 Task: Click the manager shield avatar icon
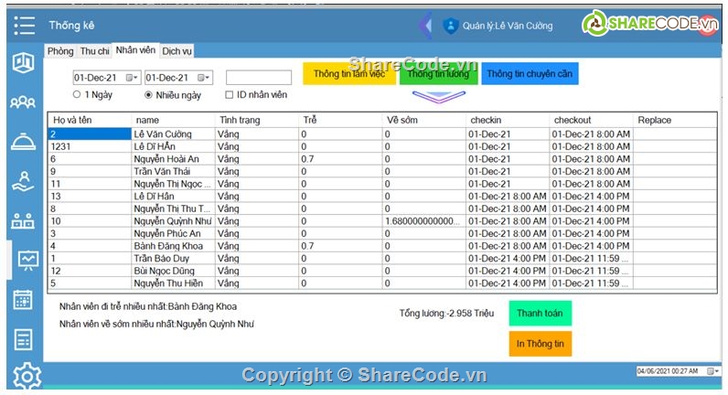(450, 26)
